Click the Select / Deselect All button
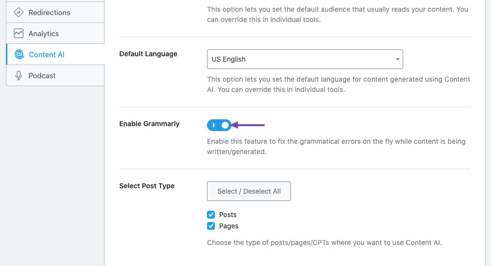This screenshot has height=266, width=491. pos(249,191)
